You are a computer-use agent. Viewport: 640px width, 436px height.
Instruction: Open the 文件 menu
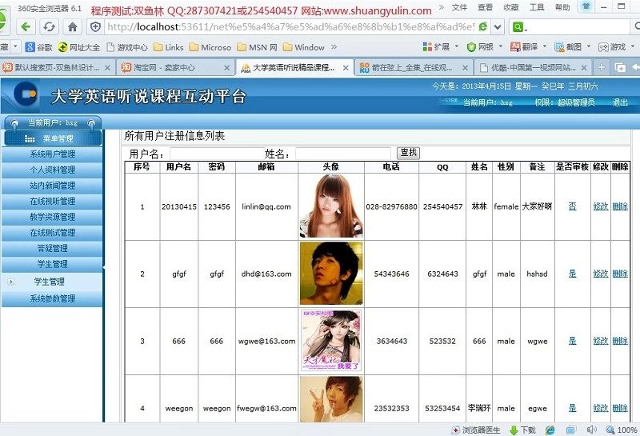tap(459, 7)
